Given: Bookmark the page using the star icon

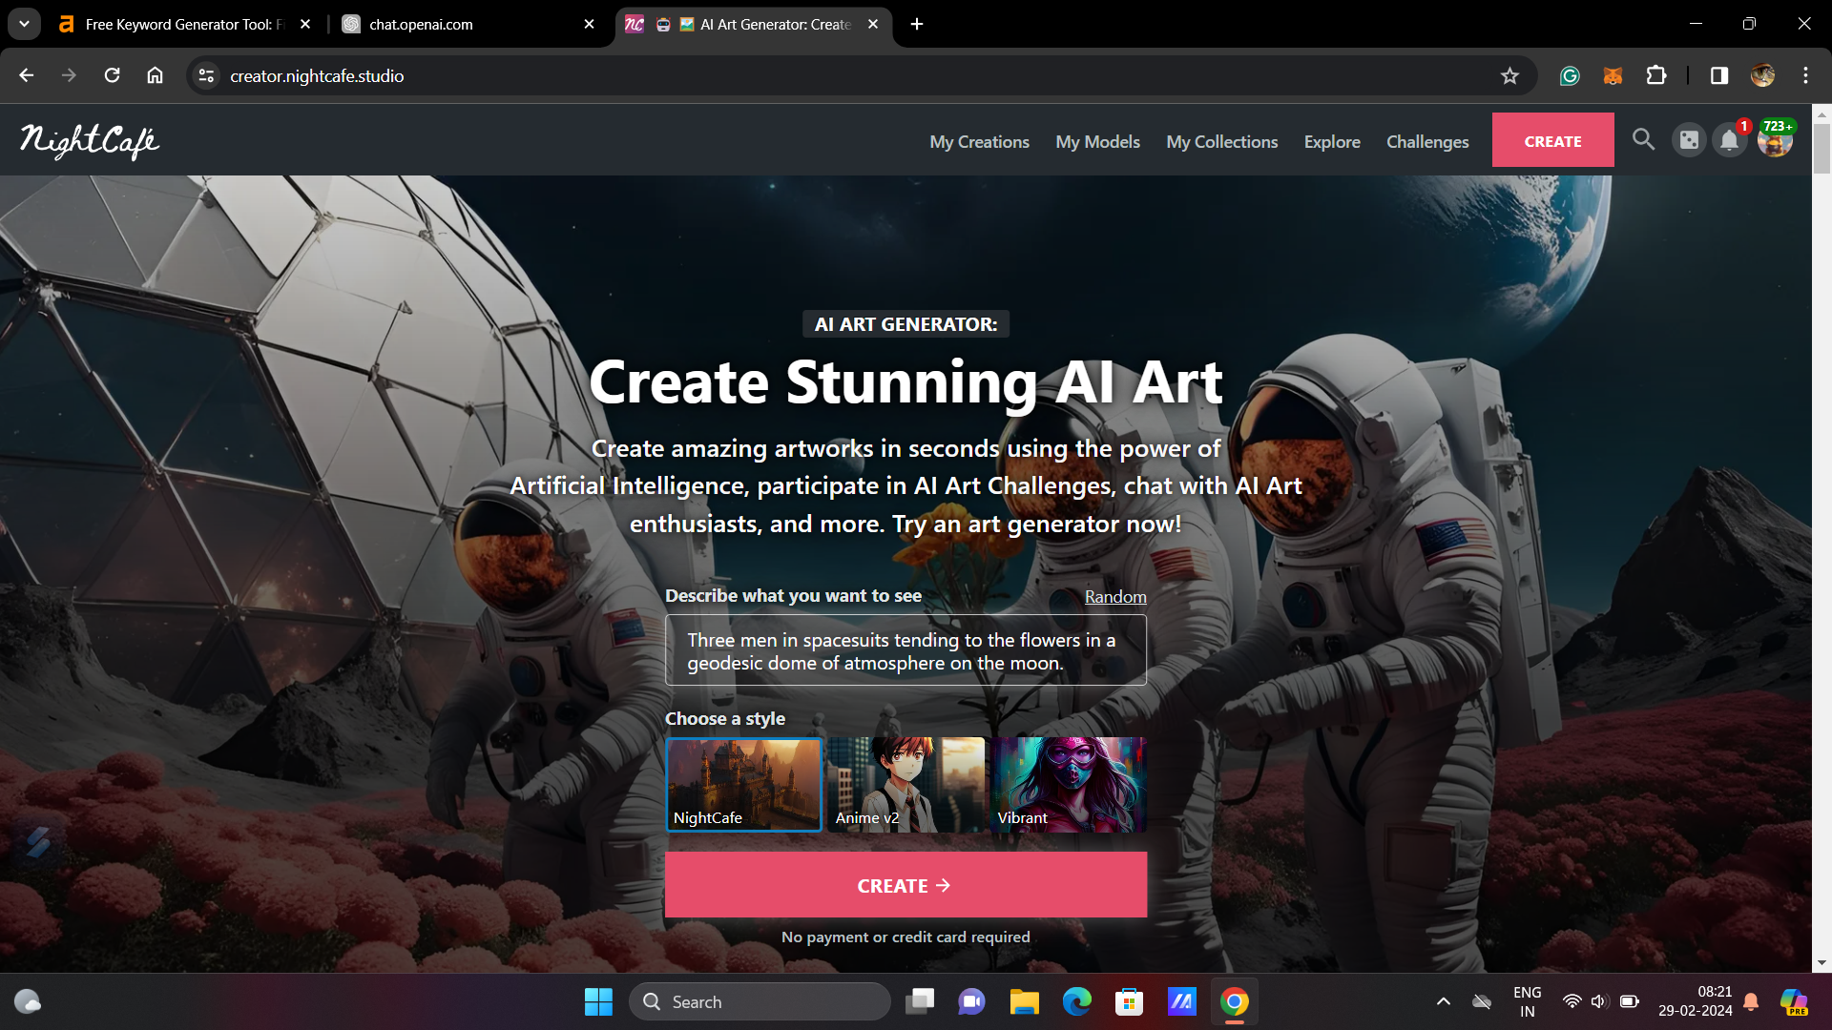Looking at the screenshot, I should pos(1510,75).
